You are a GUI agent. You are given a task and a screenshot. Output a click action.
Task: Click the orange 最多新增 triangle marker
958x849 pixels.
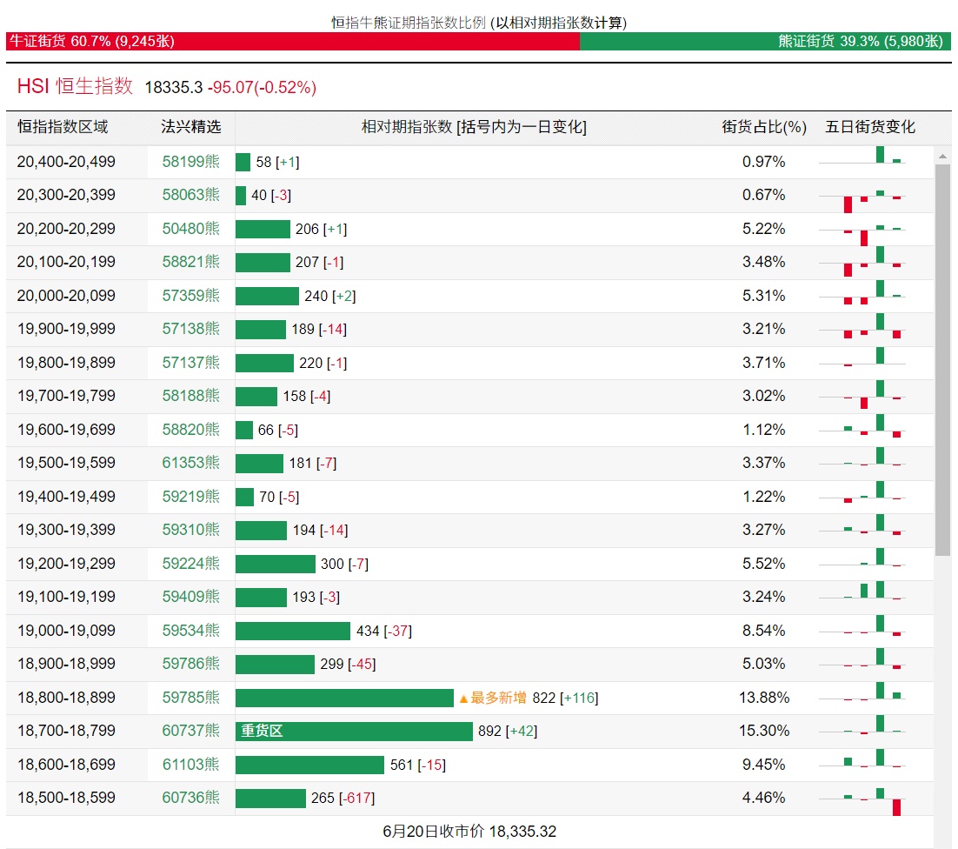pyautogui.click(x=464, y=698)
